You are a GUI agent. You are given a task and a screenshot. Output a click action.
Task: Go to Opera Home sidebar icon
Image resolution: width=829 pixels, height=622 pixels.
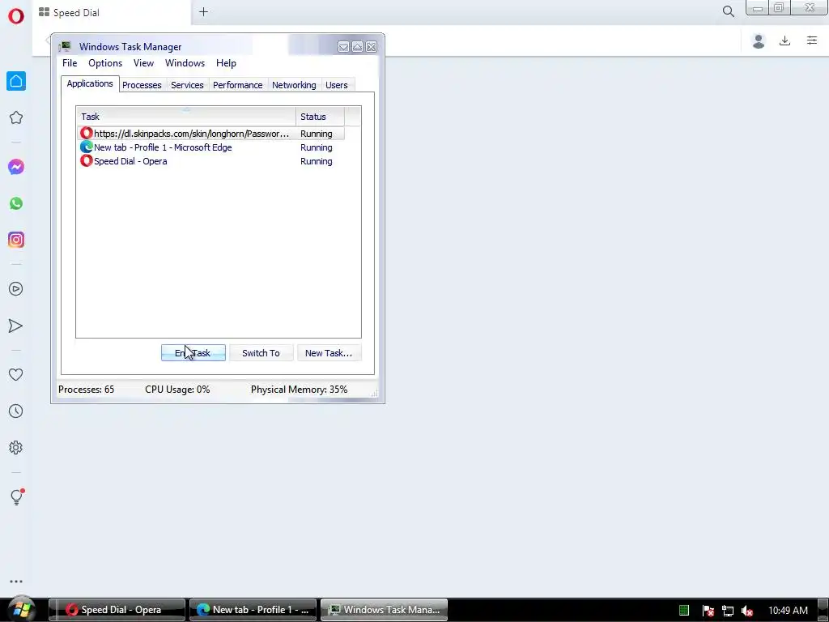click(x=16, y=81)
